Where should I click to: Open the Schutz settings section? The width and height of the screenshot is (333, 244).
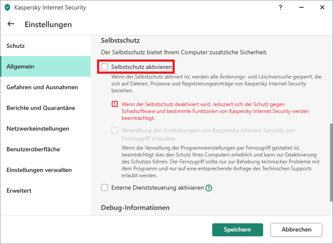tap(16, 46)
